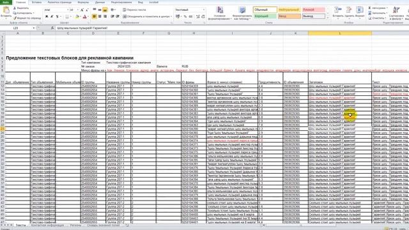Switch to Разметка страницы tab
This screenshot has height=230, width=409.
tap(59, 2)
